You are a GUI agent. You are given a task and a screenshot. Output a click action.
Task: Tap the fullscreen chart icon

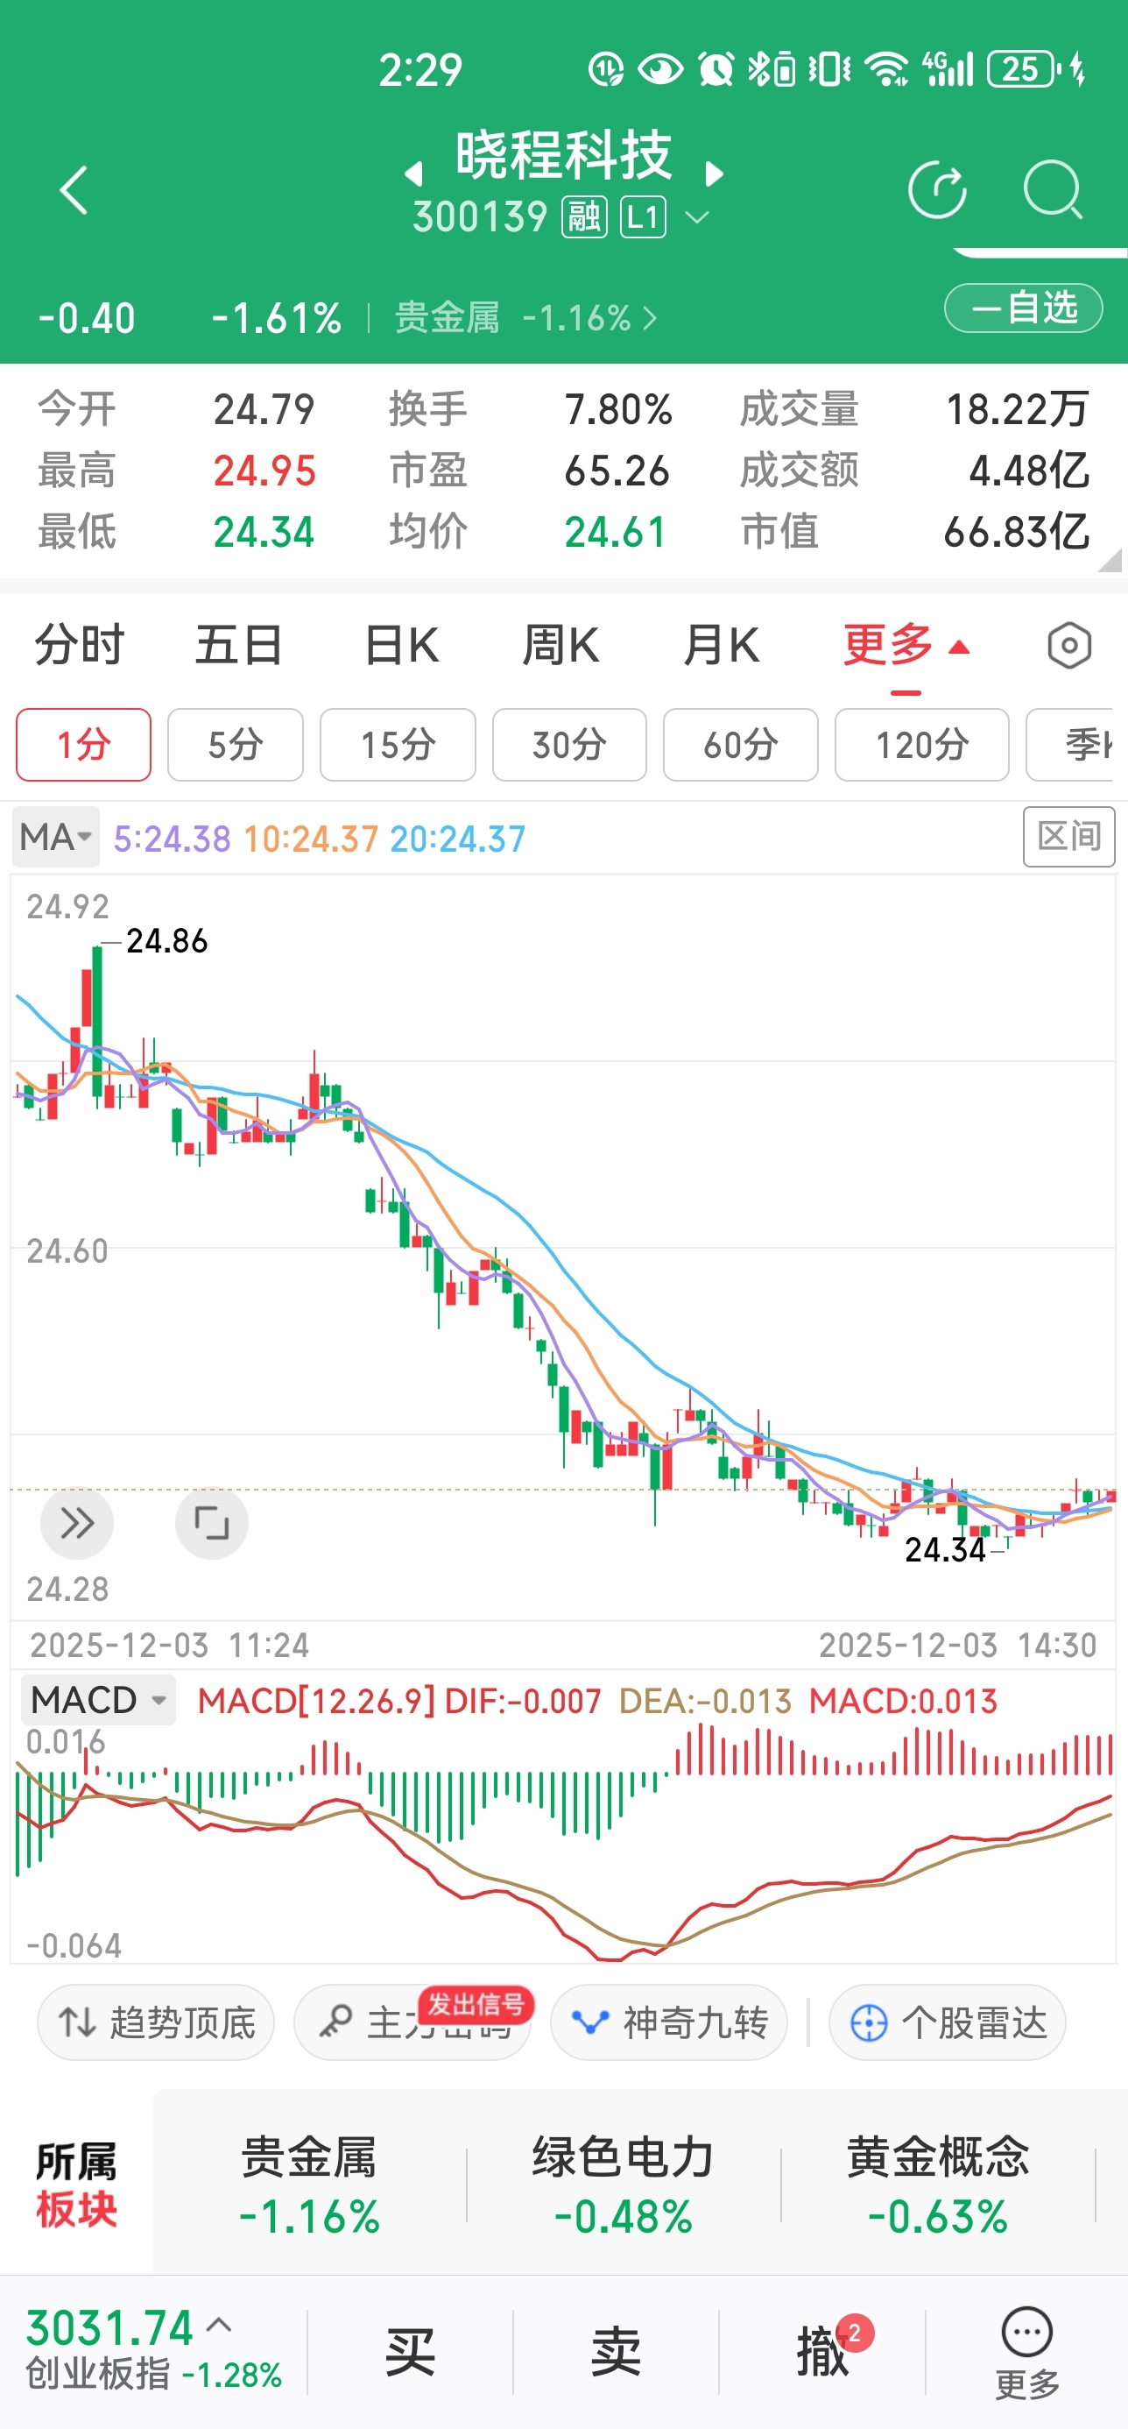click(212, 1523)
